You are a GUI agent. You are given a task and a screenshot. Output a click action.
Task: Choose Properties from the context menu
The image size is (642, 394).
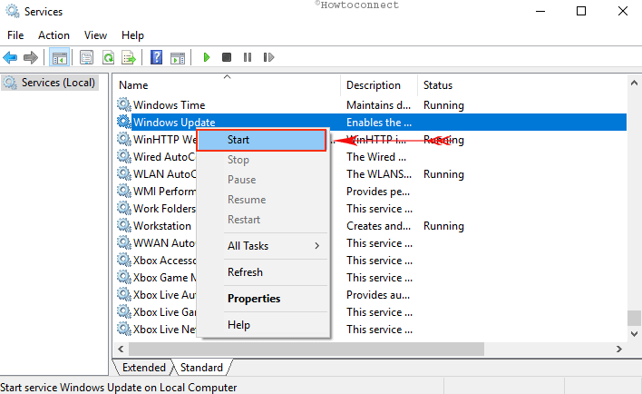(263, 299)
